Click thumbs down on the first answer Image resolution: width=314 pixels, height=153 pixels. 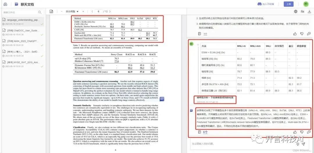[x=302, y=34]
